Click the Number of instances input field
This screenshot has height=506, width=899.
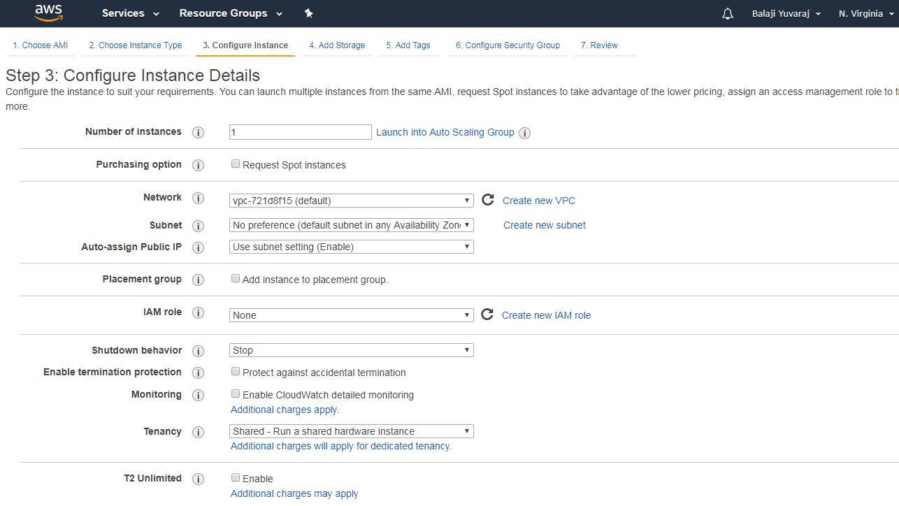point(300,132)
